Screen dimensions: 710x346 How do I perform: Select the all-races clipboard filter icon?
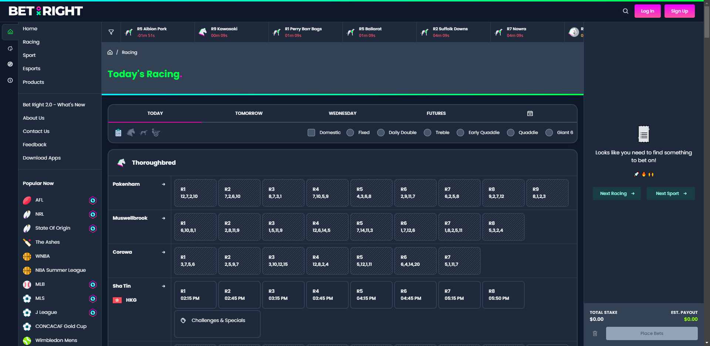pos(118,133)
